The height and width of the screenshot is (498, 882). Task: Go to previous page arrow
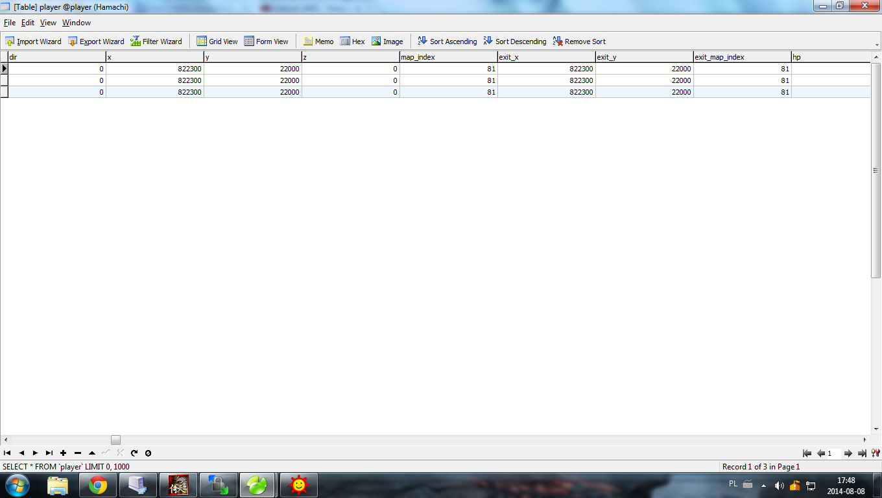[x=820, y=453]
